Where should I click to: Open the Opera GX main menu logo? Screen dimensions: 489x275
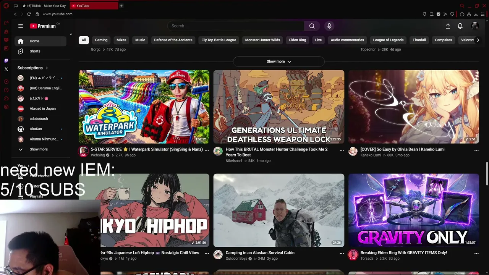tap(6, 6)
